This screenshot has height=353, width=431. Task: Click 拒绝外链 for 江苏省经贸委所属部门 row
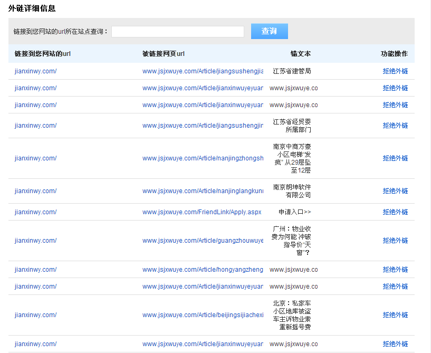[x=395, y=126]
